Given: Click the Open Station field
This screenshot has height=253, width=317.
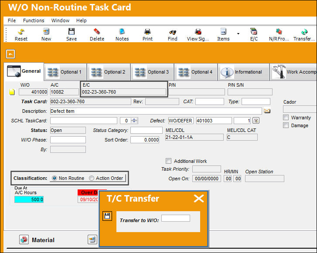Looking at the screenshot, I should (264, 179).
